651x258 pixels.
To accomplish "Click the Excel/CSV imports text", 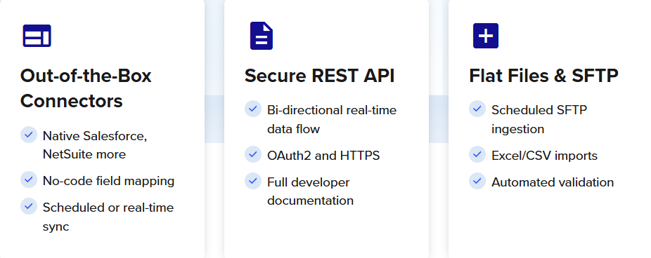I will [x=544, y=156].
